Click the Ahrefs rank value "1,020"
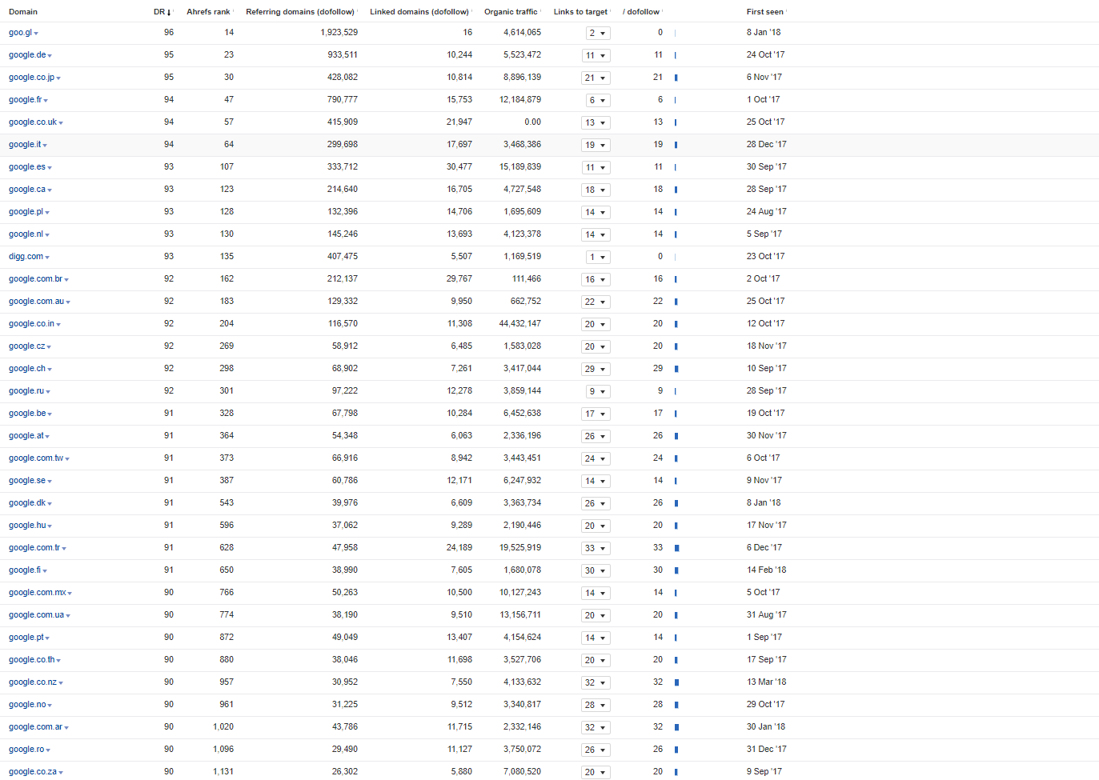Image resolution: width=1099 pixels, height=780 pixels. coord(223,726)
